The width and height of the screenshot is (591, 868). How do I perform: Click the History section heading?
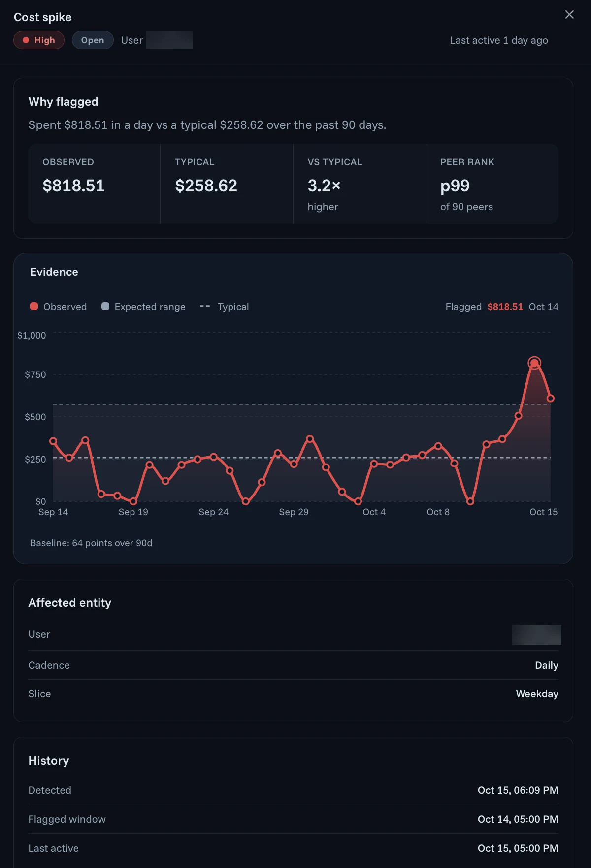click(49, 761)
